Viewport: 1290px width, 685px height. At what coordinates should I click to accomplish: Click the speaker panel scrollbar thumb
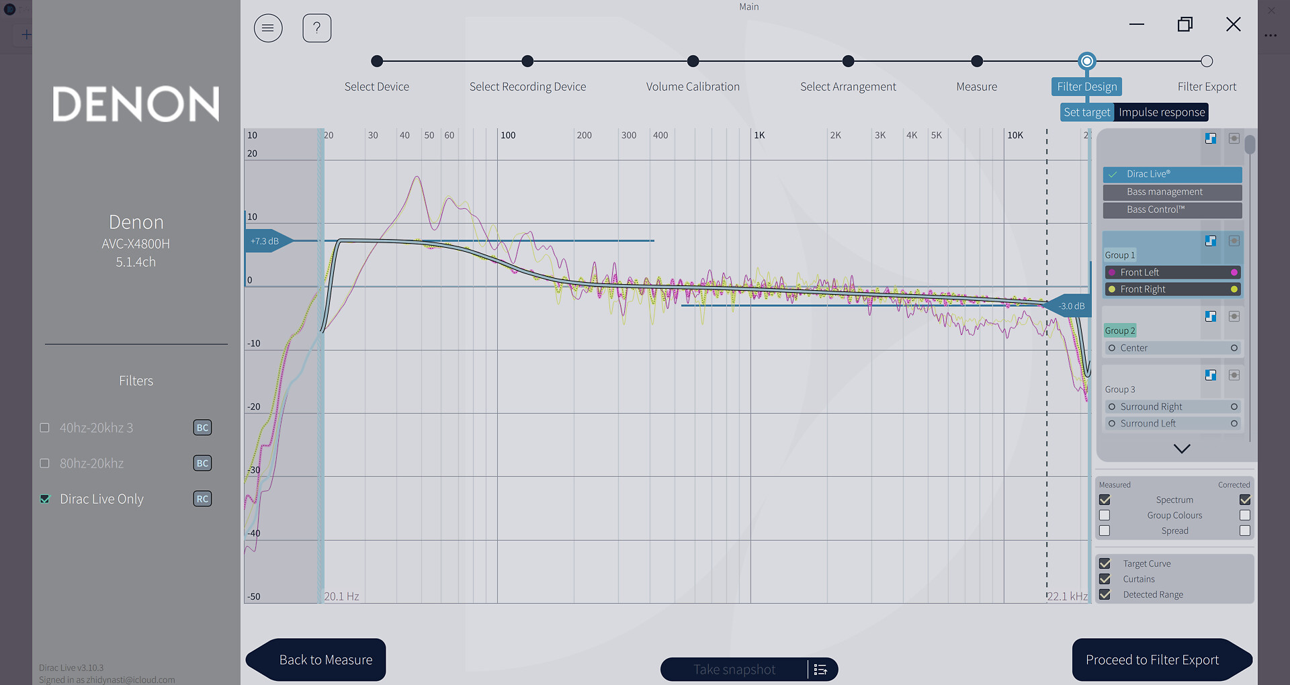pyautogui.click(x=1250, y=144)
